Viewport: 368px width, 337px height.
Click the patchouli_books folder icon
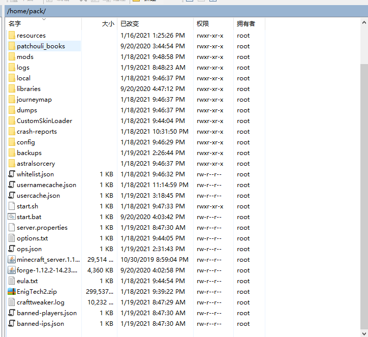tap(12, 46)
